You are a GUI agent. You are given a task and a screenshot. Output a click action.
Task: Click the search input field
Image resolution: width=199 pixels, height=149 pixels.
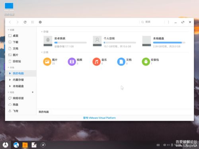152,22
